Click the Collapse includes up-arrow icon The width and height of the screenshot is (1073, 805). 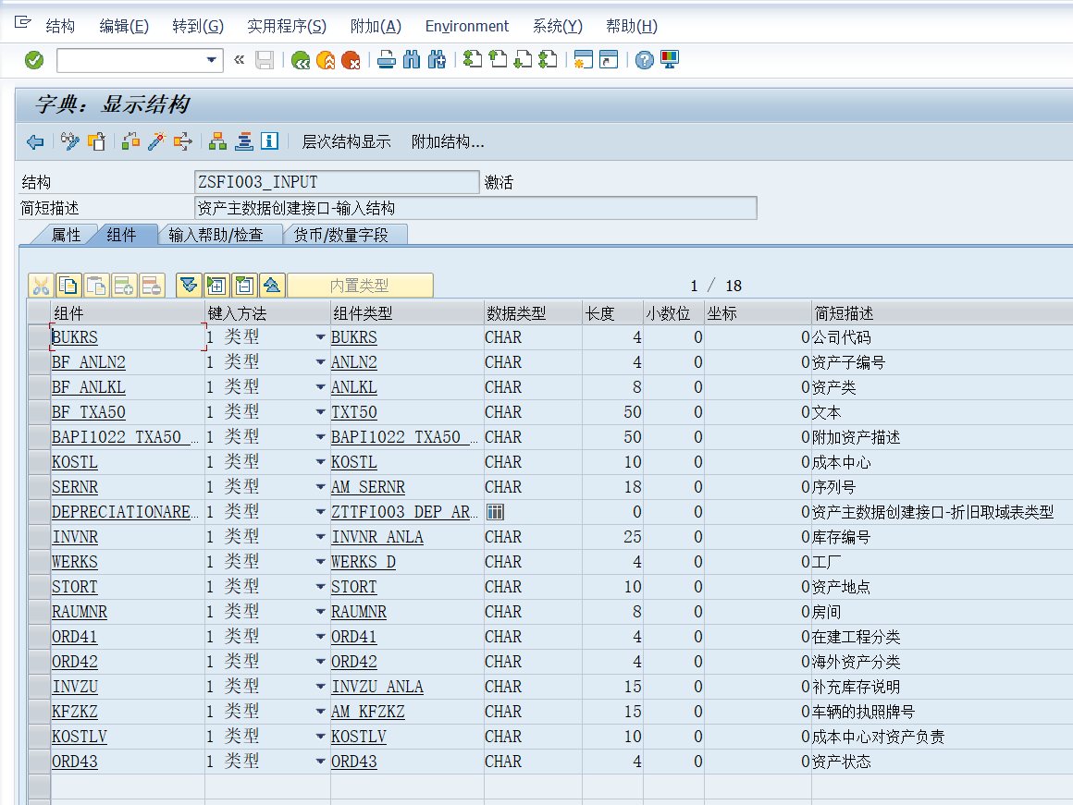pyautogui.click(x=272, y=286)
